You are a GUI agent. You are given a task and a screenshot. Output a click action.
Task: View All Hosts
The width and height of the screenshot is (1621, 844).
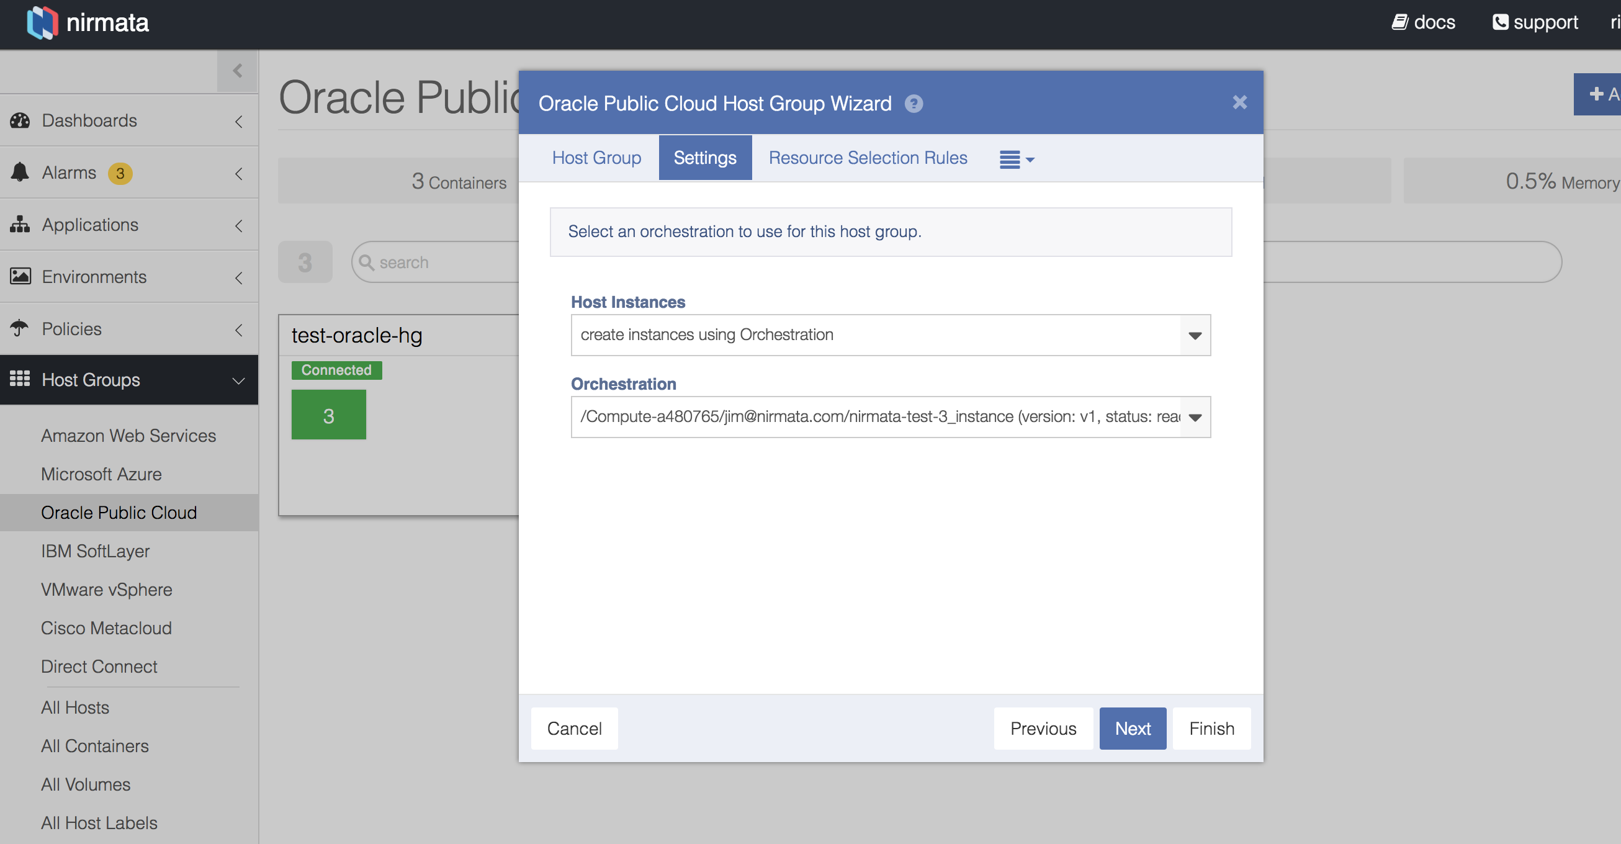click(75, 707)
